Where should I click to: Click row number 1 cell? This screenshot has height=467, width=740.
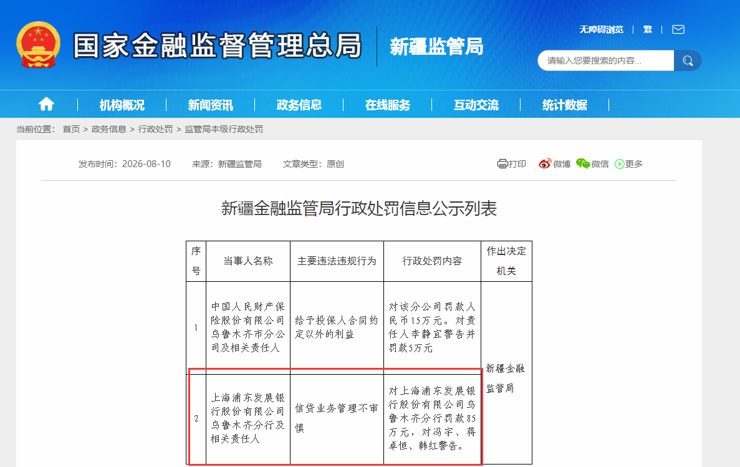click(196, 327)
